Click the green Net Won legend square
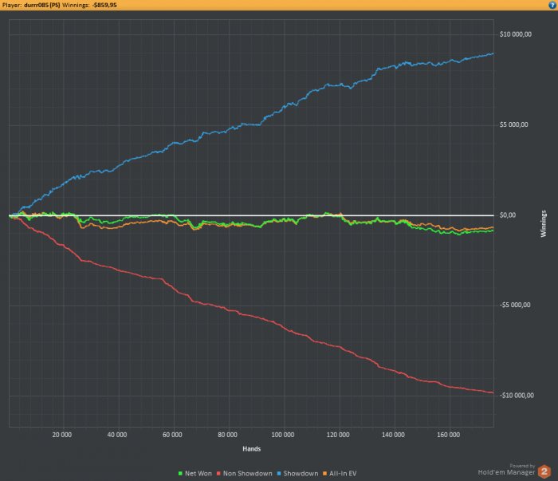 (180, 473)
